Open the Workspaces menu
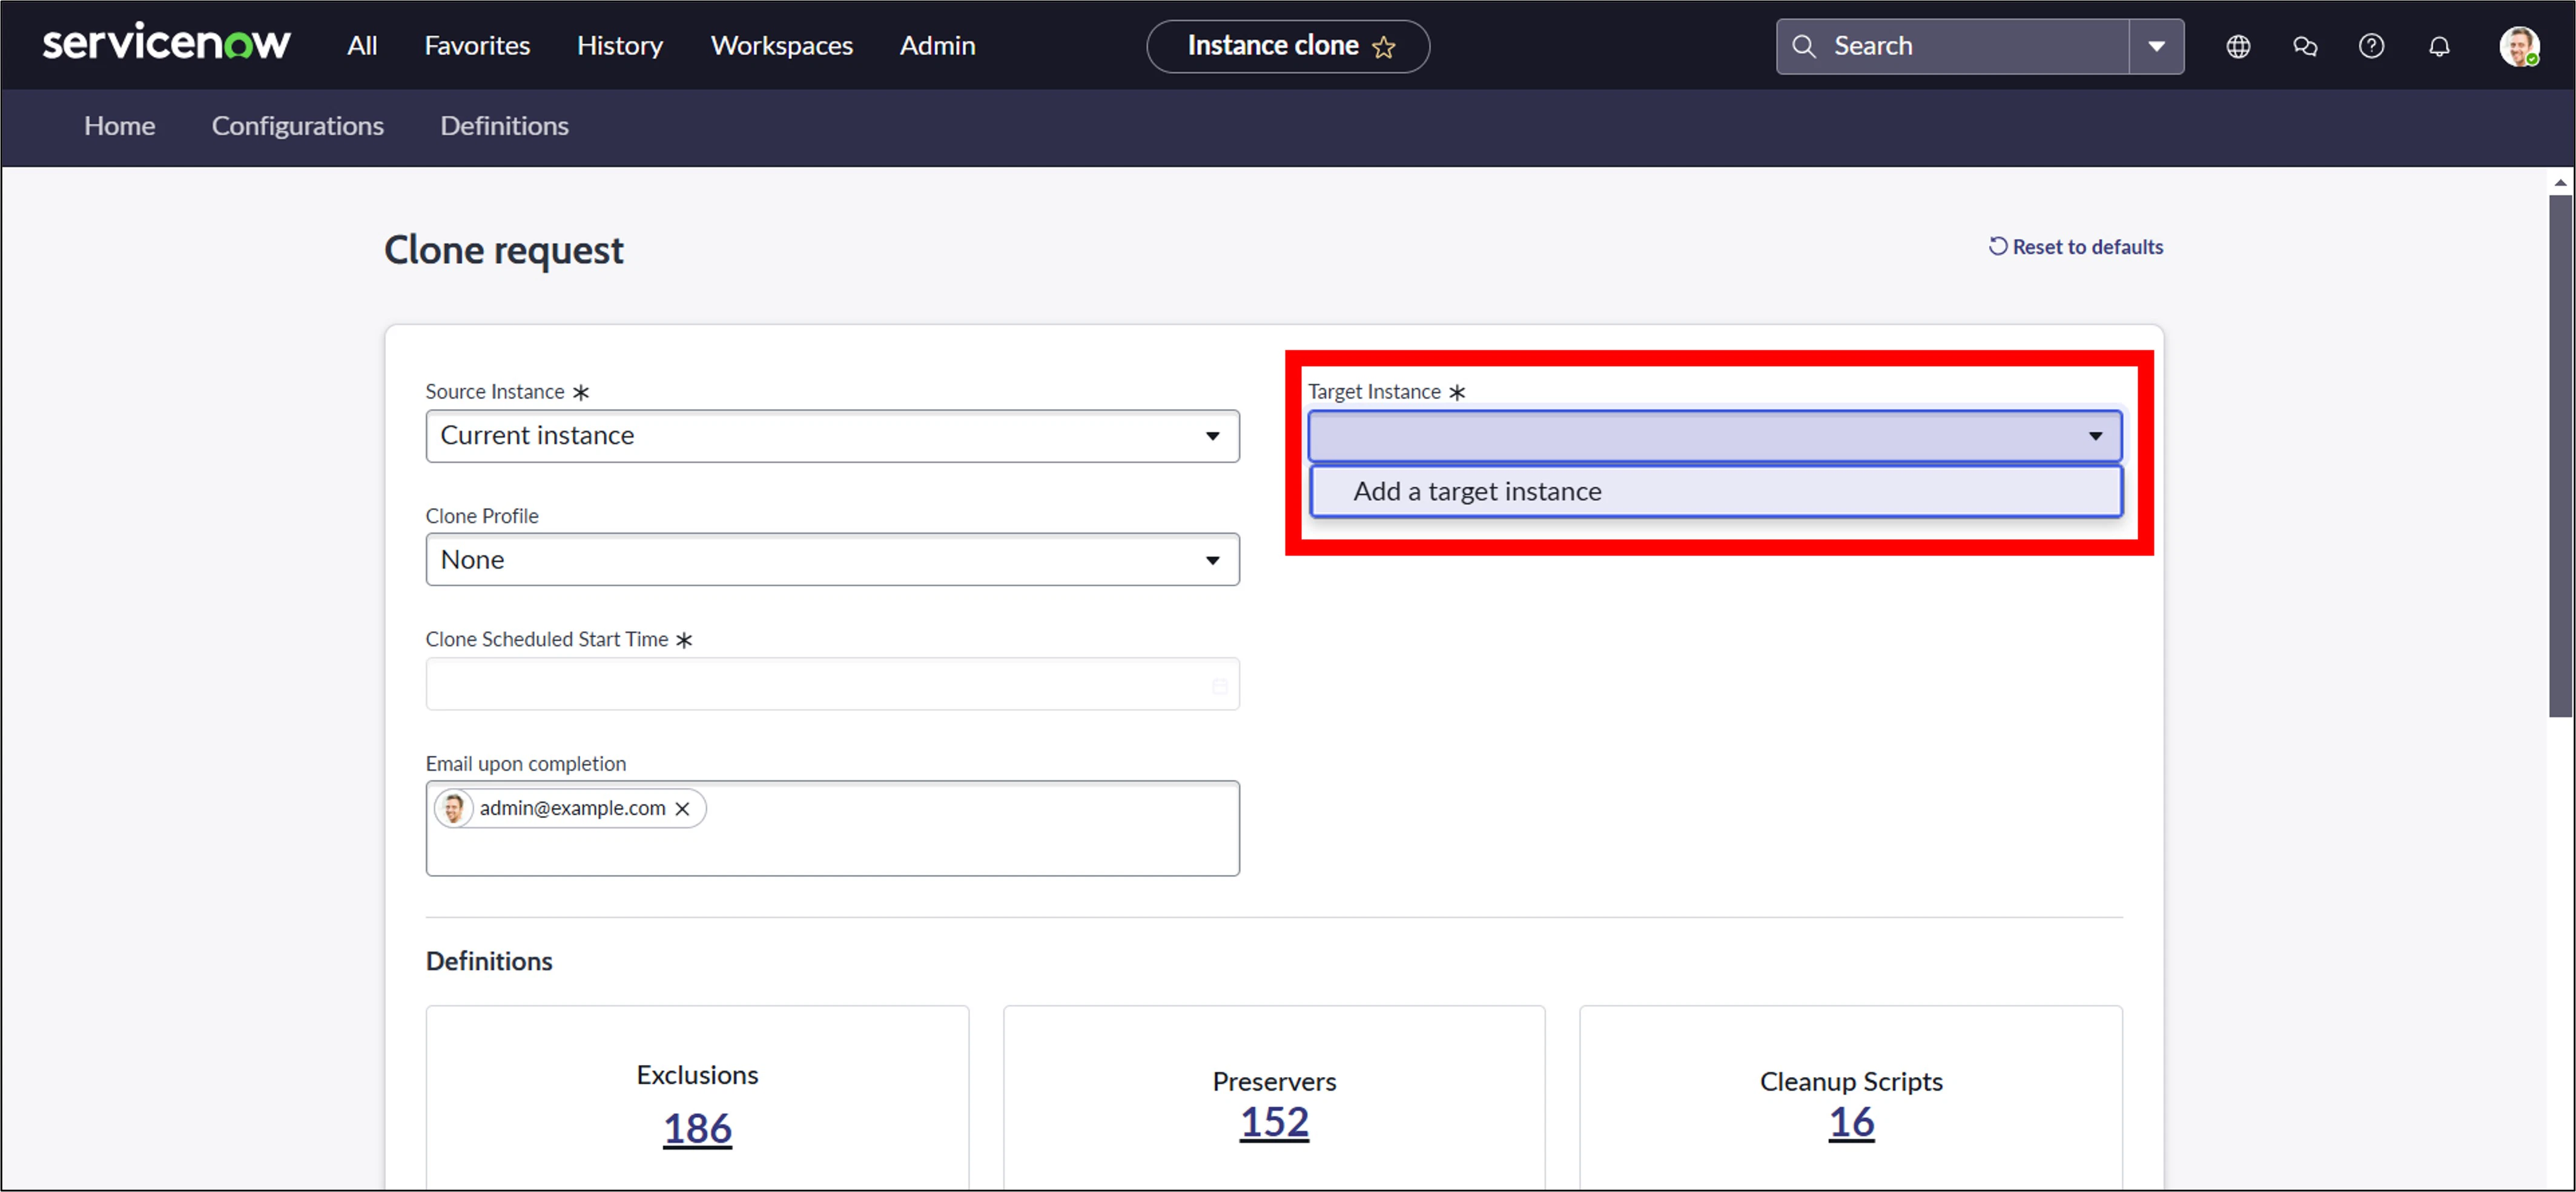 (781, 46)
